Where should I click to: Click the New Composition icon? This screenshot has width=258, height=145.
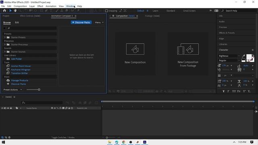click(135, 49)
